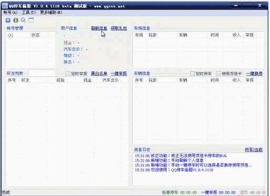Screen dimensions: 270x196
Task: Click the 消息日志 panel title
Action: (142, 150)
